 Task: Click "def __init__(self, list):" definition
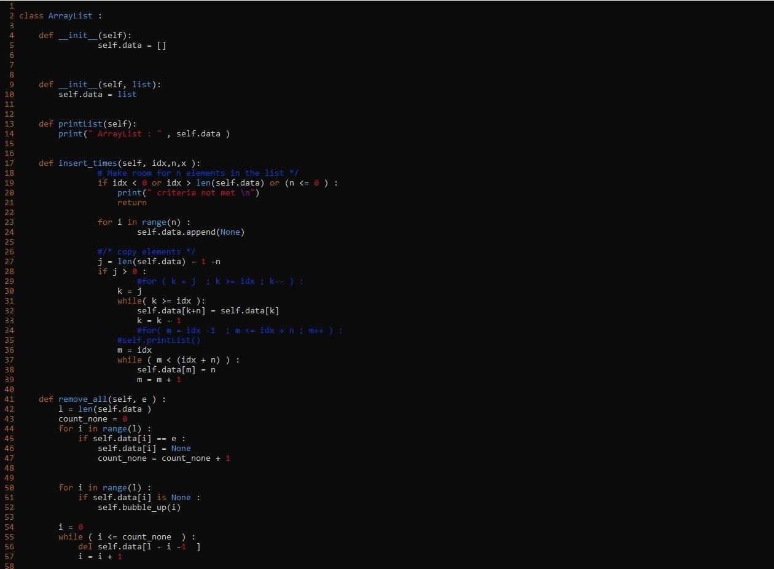pos(100,85)
